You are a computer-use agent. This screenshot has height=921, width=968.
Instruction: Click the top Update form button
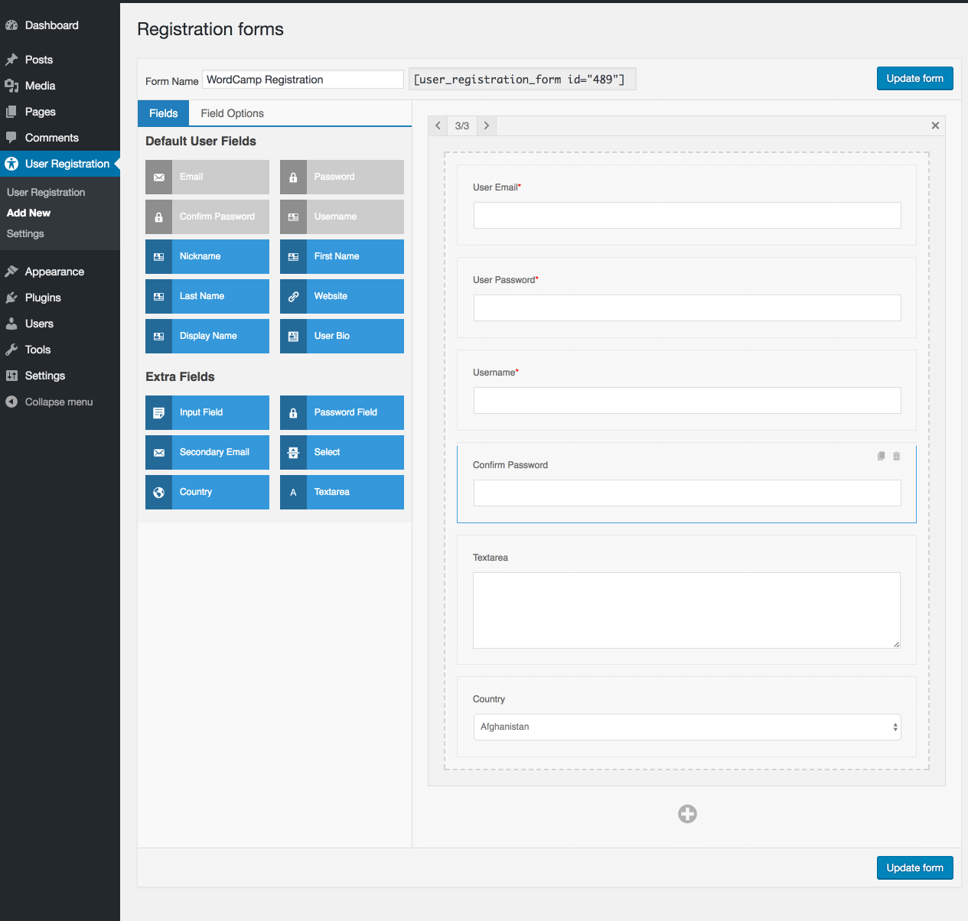click(x=914, y=78)
